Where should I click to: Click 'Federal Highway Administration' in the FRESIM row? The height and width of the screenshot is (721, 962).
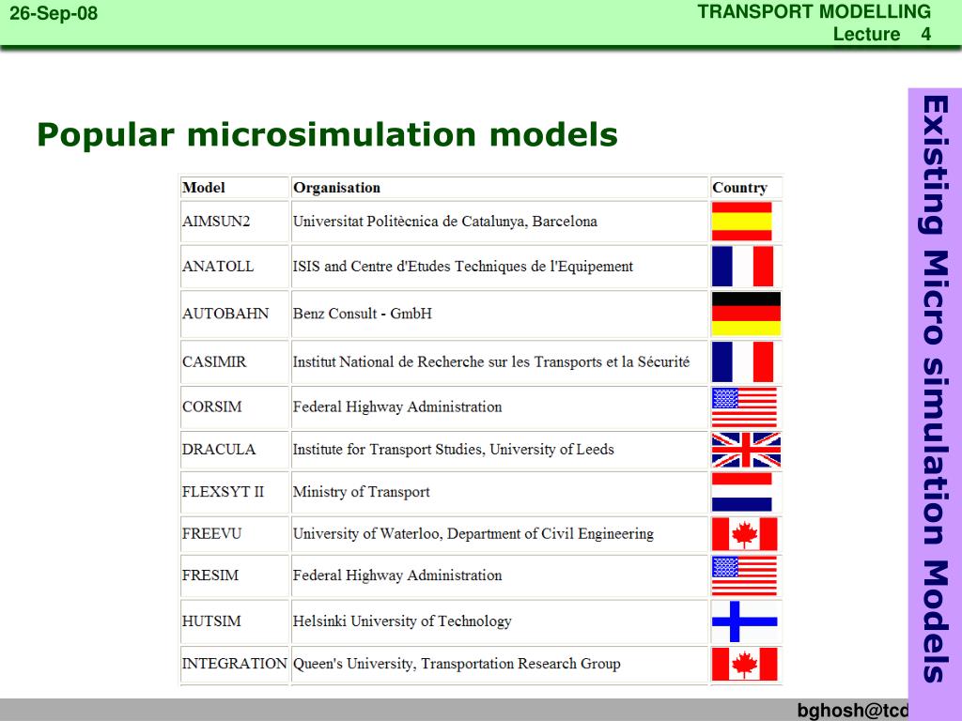(397, 575)
